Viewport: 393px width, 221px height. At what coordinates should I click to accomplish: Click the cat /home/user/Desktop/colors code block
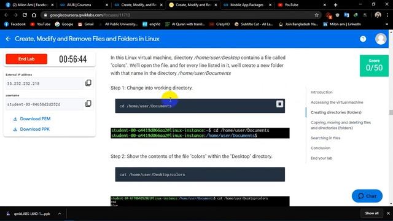click(x=200, y=174)
